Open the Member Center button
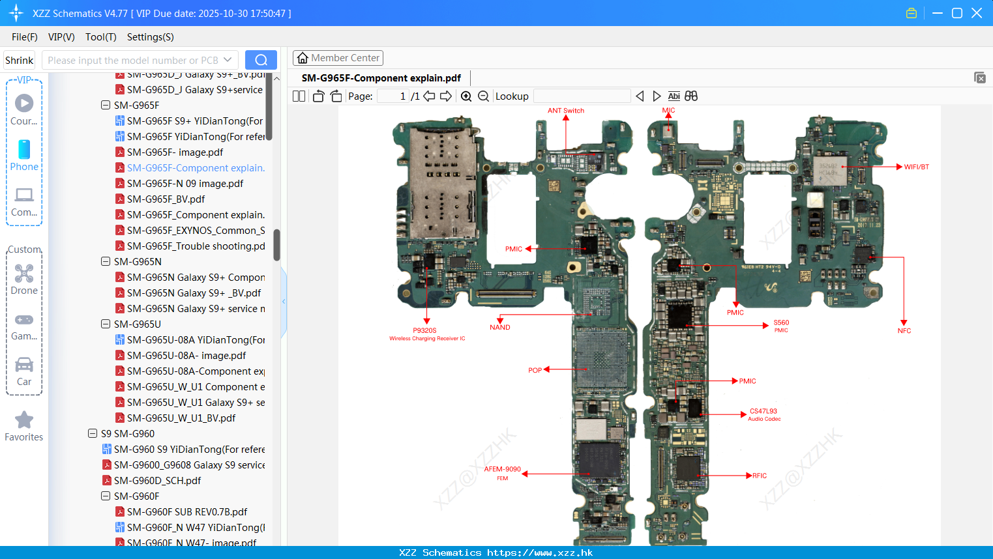The height and width of the screenshot is (559, 993). [338, 58]
